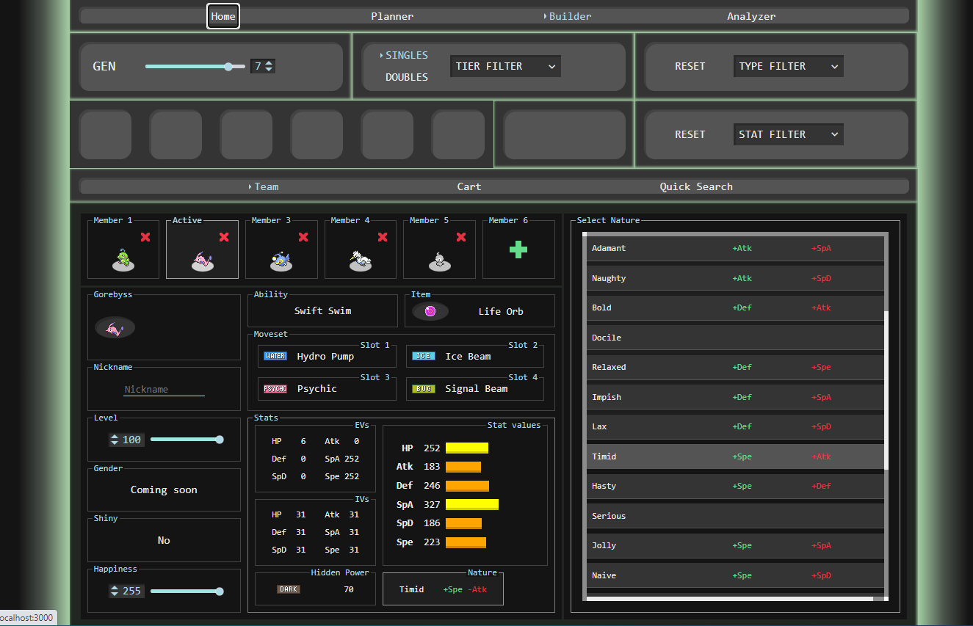973x626 pixels.
Task: Choose the Serious nature
Action: [735, 516]
